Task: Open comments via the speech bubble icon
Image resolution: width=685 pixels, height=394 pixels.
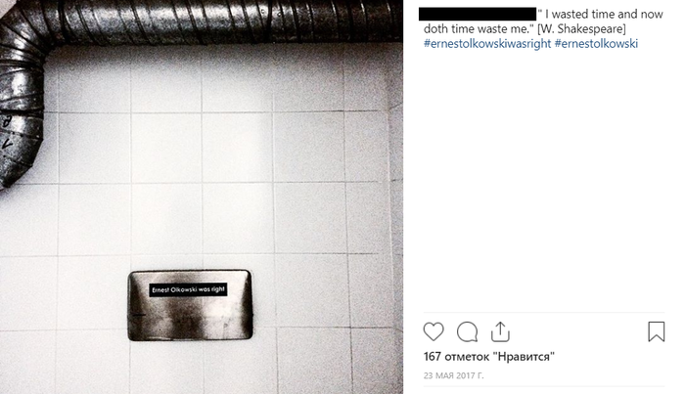Action: point(467,331)
